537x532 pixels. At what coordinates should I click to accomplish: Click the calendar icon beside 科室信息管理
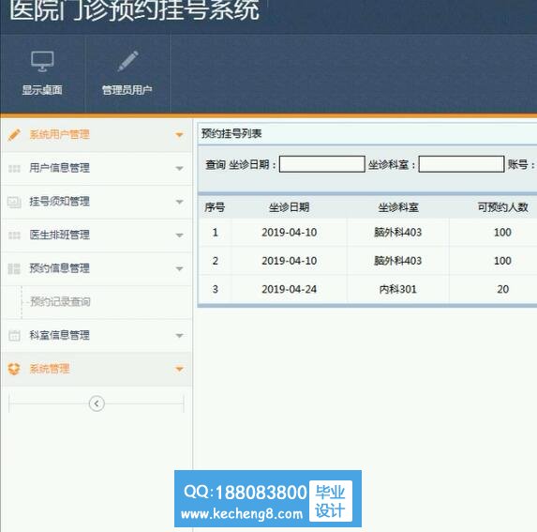coord(14,335)
